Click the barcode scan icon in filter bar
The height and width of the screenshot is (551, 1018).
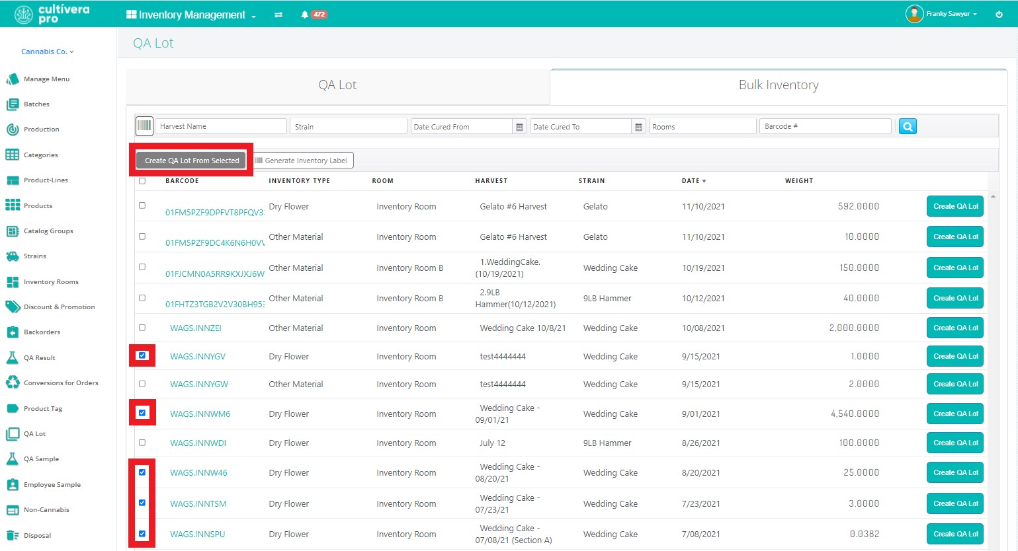click(x=144, y=126)
